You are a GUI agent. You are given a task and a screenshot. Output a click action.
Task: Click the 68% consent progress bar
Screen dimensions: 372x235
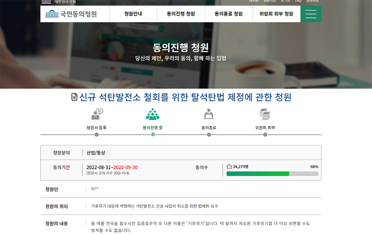pyautogui.click(x=272, y=174)
